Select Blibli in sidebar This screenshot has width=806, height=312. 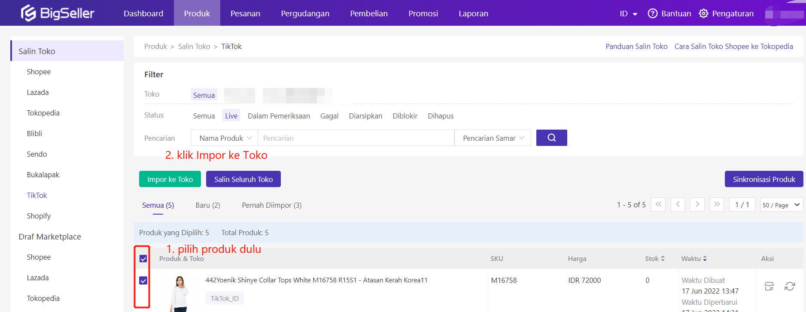34,133
